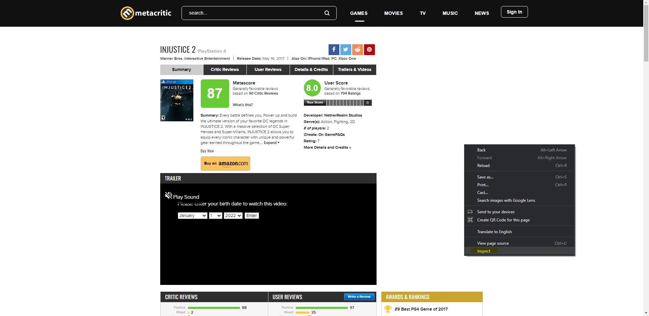Open NetherRealm Studios developer link

343,115
